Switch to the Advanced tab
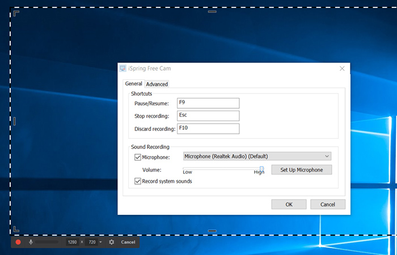Viewport: 397px width, 255px height. pos(157,84)
